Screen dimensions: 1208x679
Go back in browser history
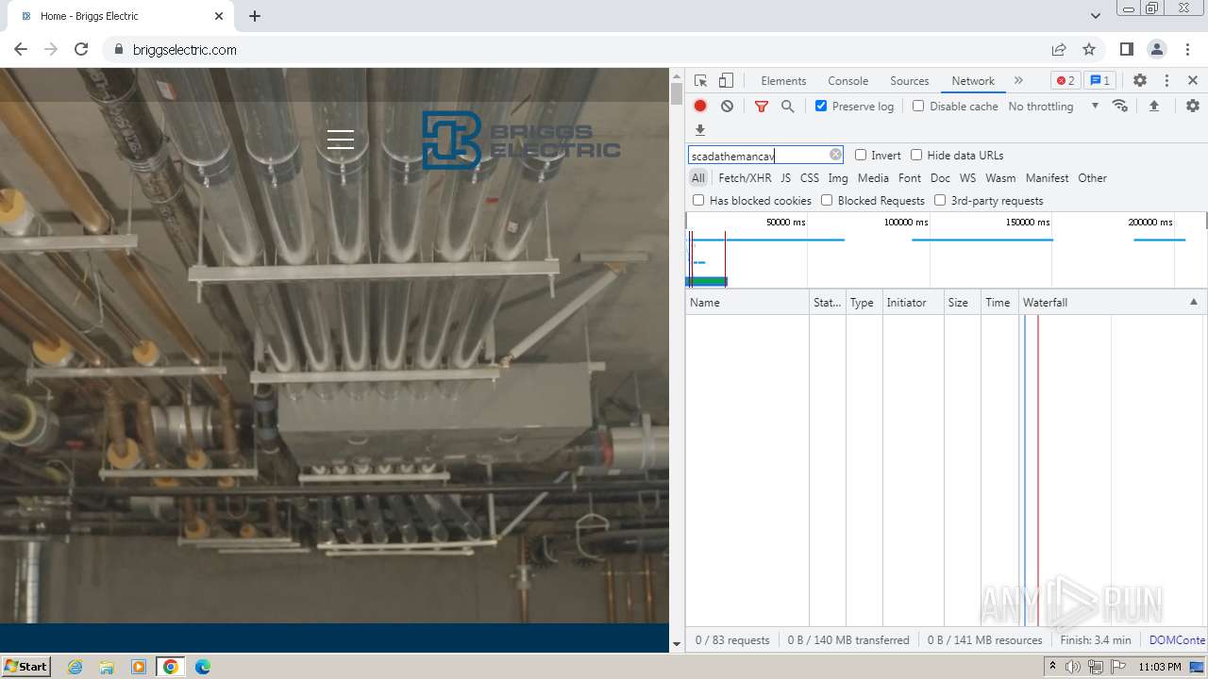click(x=21, y=50)
